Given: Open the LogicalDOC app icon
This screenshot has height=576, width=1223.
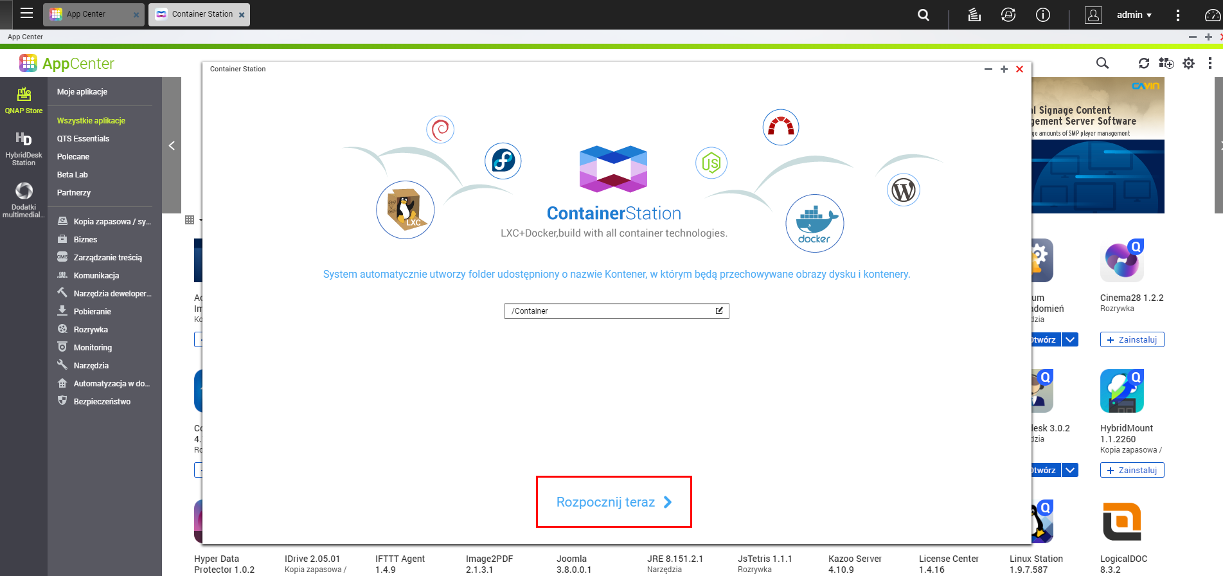Looking at the screenshot, I should click(x=1122, y=521).
